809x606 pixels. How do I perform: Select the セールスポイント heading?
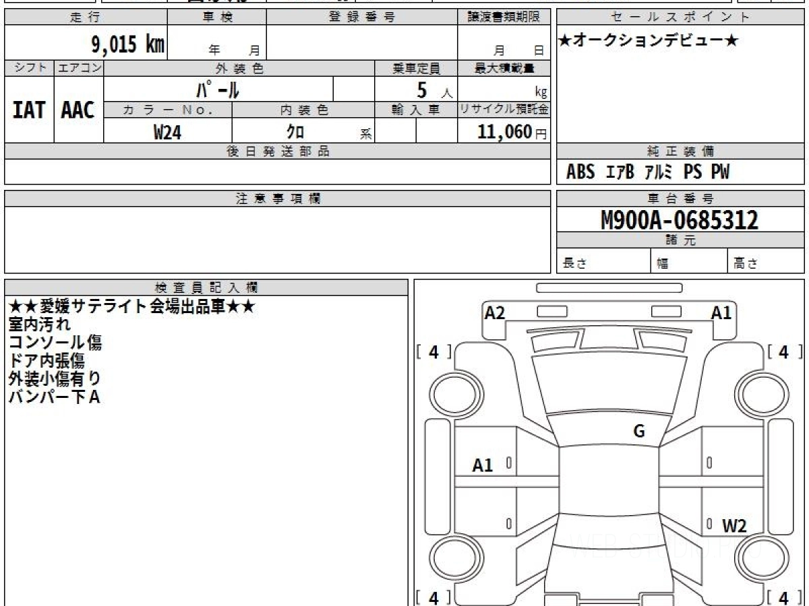680,18
